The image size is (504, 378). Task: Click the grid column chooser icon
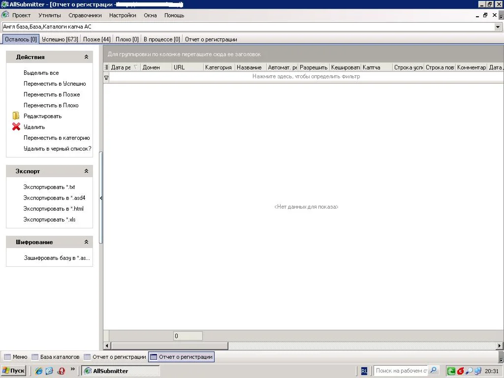coord(106,67)
